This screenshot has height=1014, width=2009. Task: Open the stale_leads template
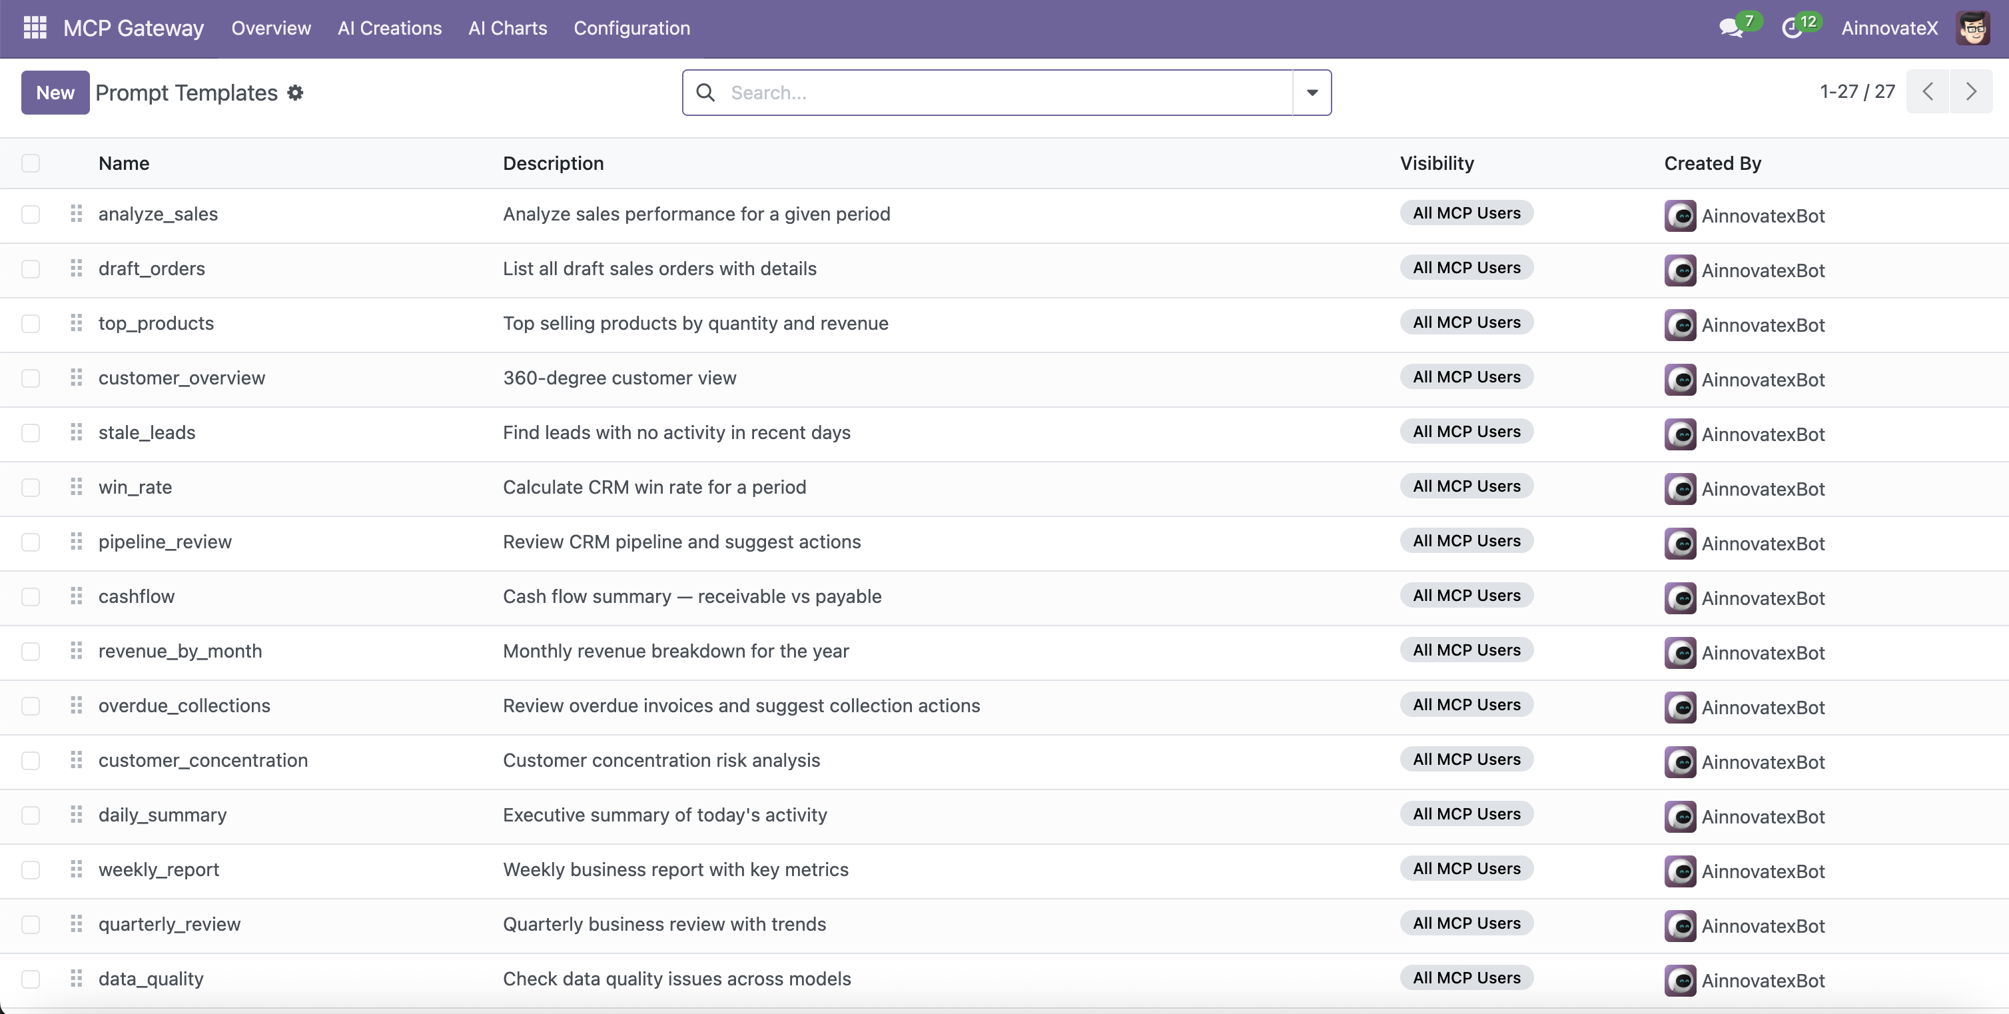[147, 433]
